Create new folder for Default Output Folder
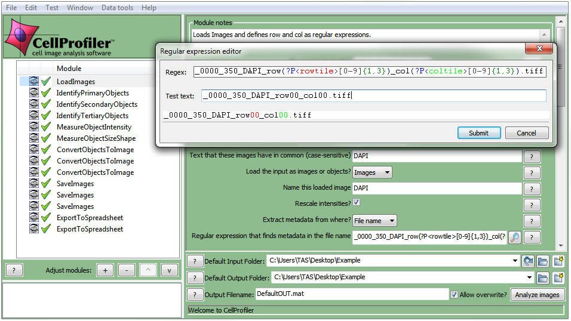571x321 pixels. [558, 277]
